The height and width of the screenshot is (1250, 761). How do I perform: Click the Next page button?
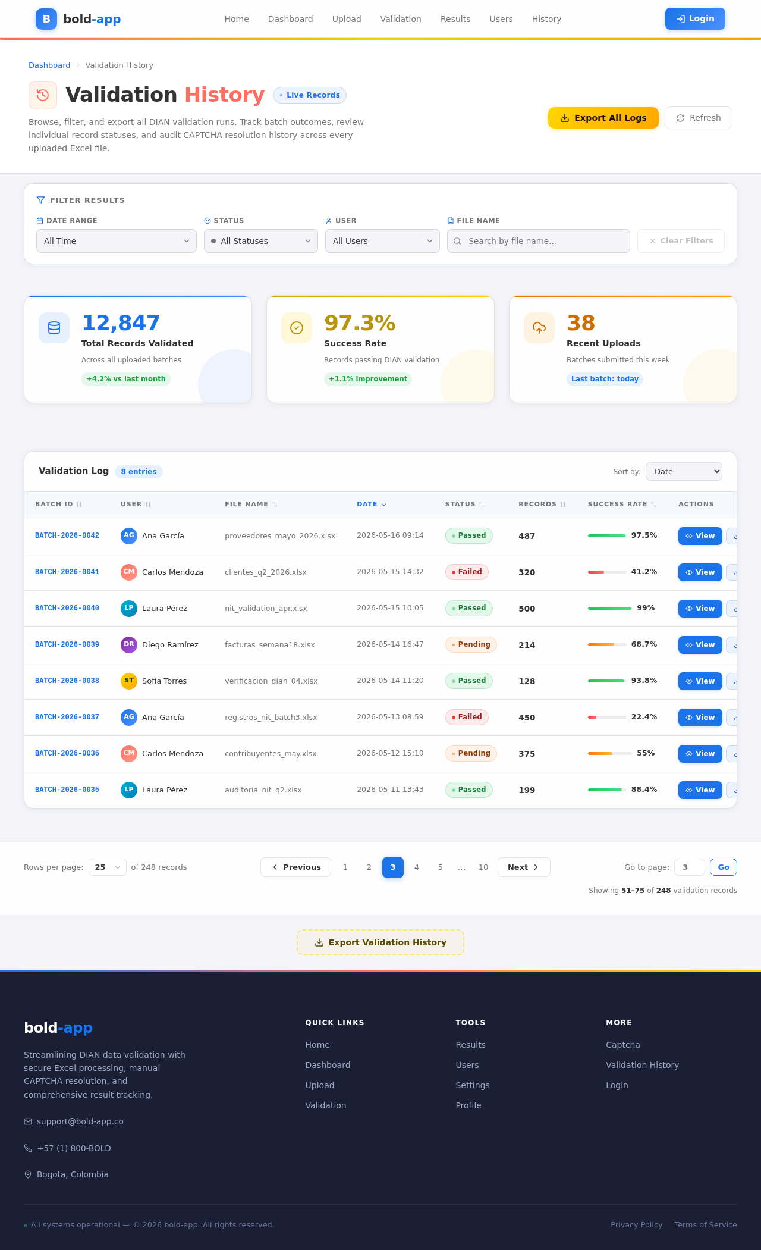point(524,867)
